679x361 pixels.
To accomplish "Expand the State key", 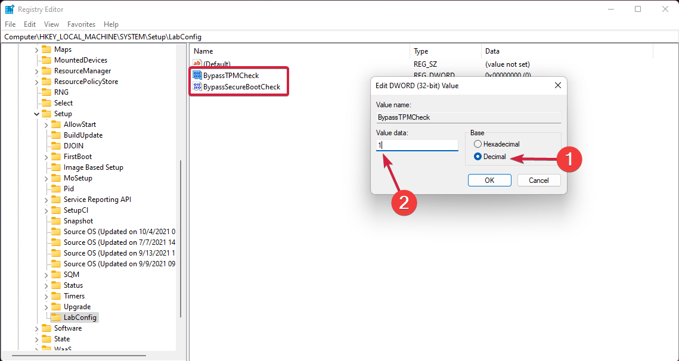I will click(x=37, y=339).
